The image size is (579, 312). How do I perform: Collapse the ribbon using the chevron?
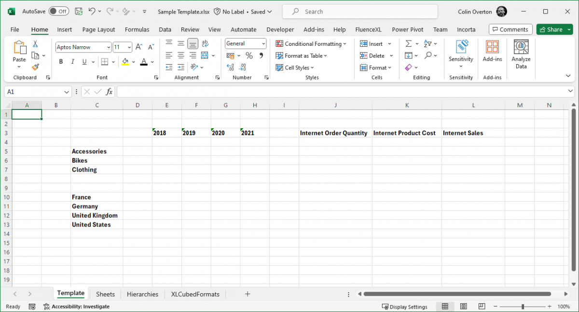point(568,76)
